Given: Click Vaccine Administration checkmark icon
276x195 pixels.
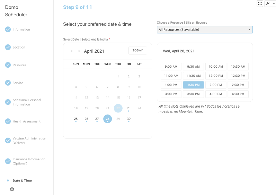Looking at the screenshot, I should pyautogui.click(x=8, y=140).
